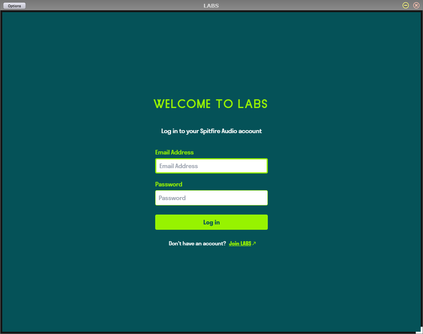This screenshot has height=334, width=423.
Task: Submit with the green Log in button
Action: point(211,222)
